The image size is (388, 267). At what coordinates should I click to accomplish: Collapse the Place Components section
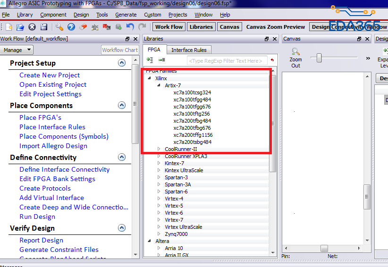tap(121, 105)
